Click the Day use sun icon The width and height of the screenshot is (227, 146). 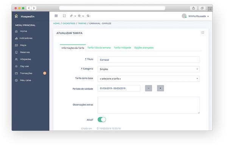coord(16,66)
